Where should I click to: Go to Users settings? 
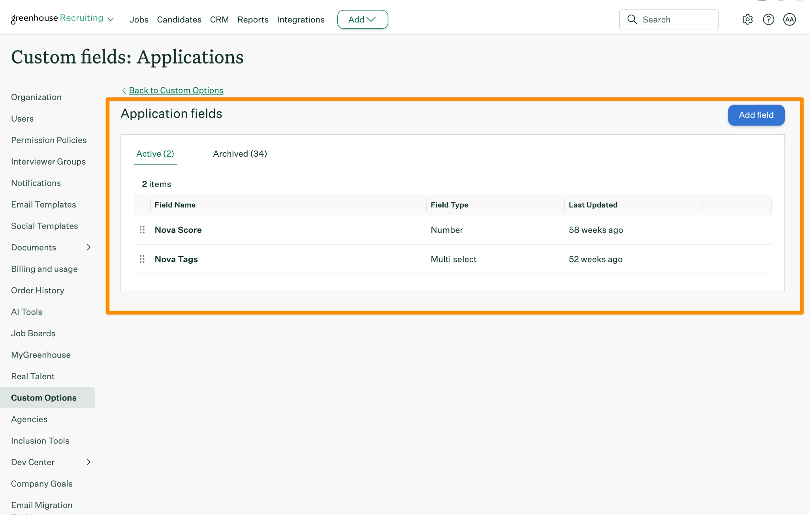(x=22, y=118)
